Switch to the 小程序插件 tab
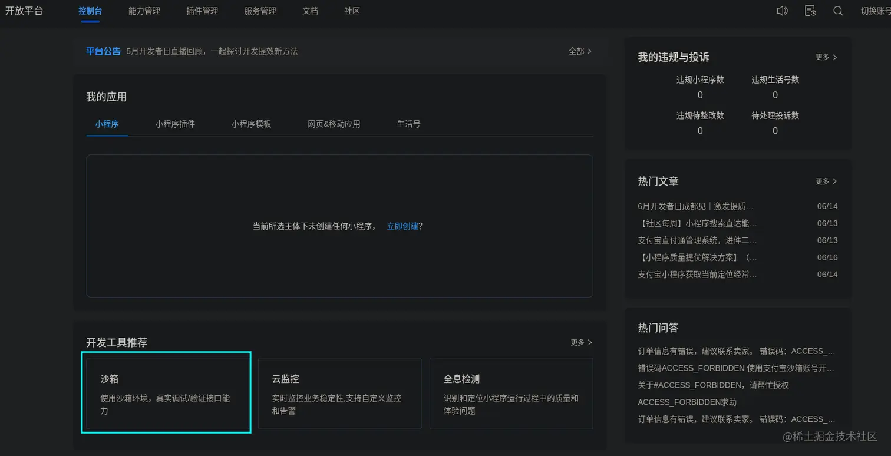 point(175,124)
